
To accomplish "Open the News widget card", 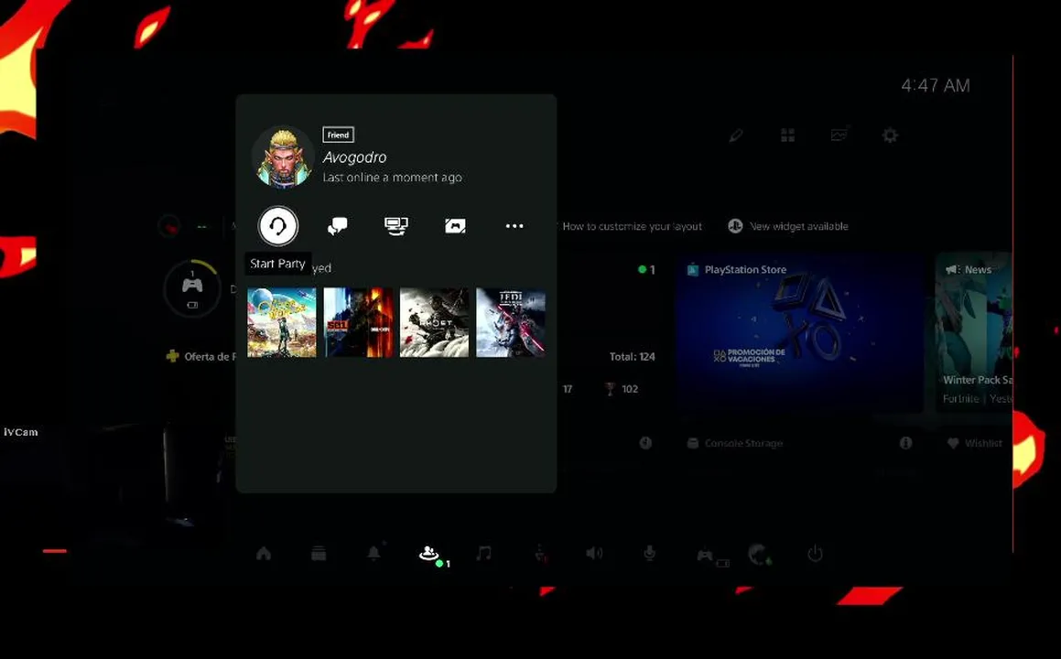I will 974,333.
